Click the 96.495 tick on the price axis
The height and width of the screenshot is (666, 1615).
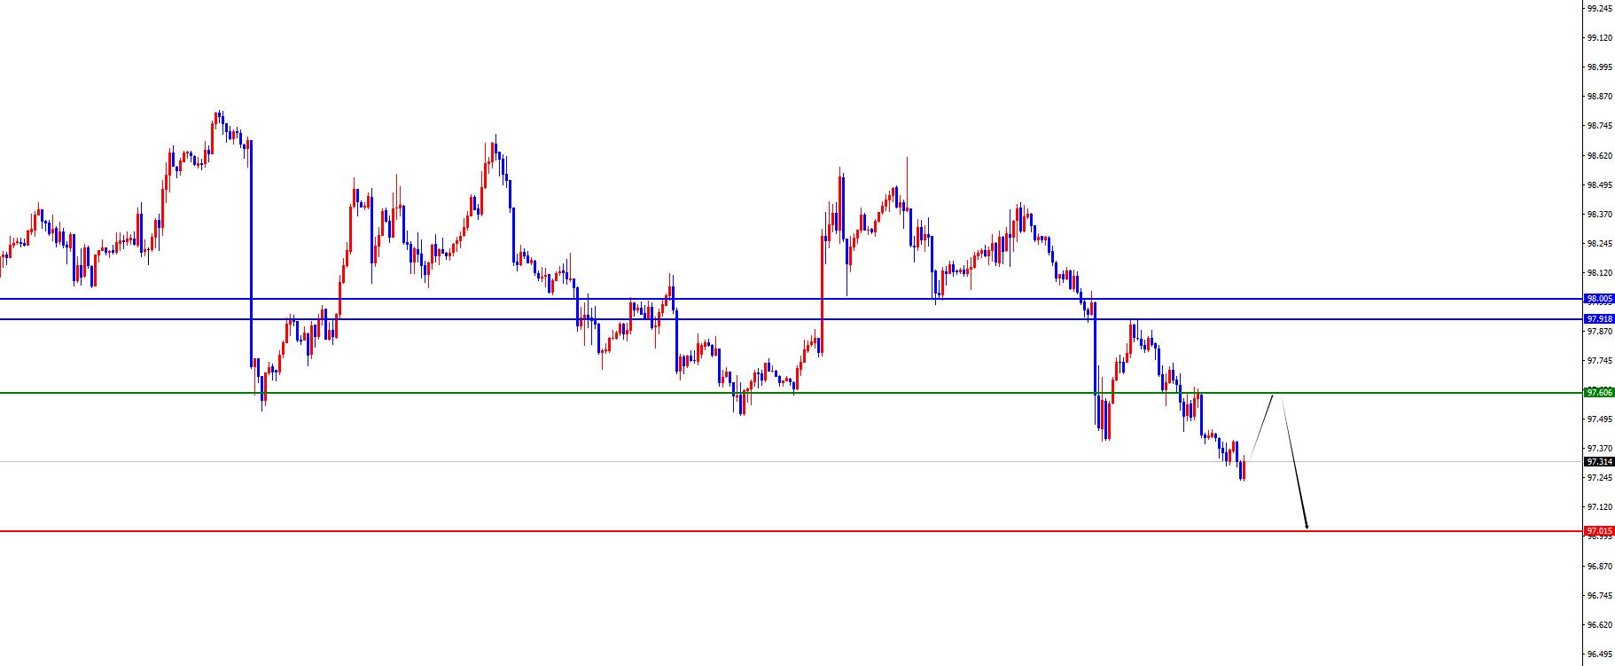[x=1599, y=654]
